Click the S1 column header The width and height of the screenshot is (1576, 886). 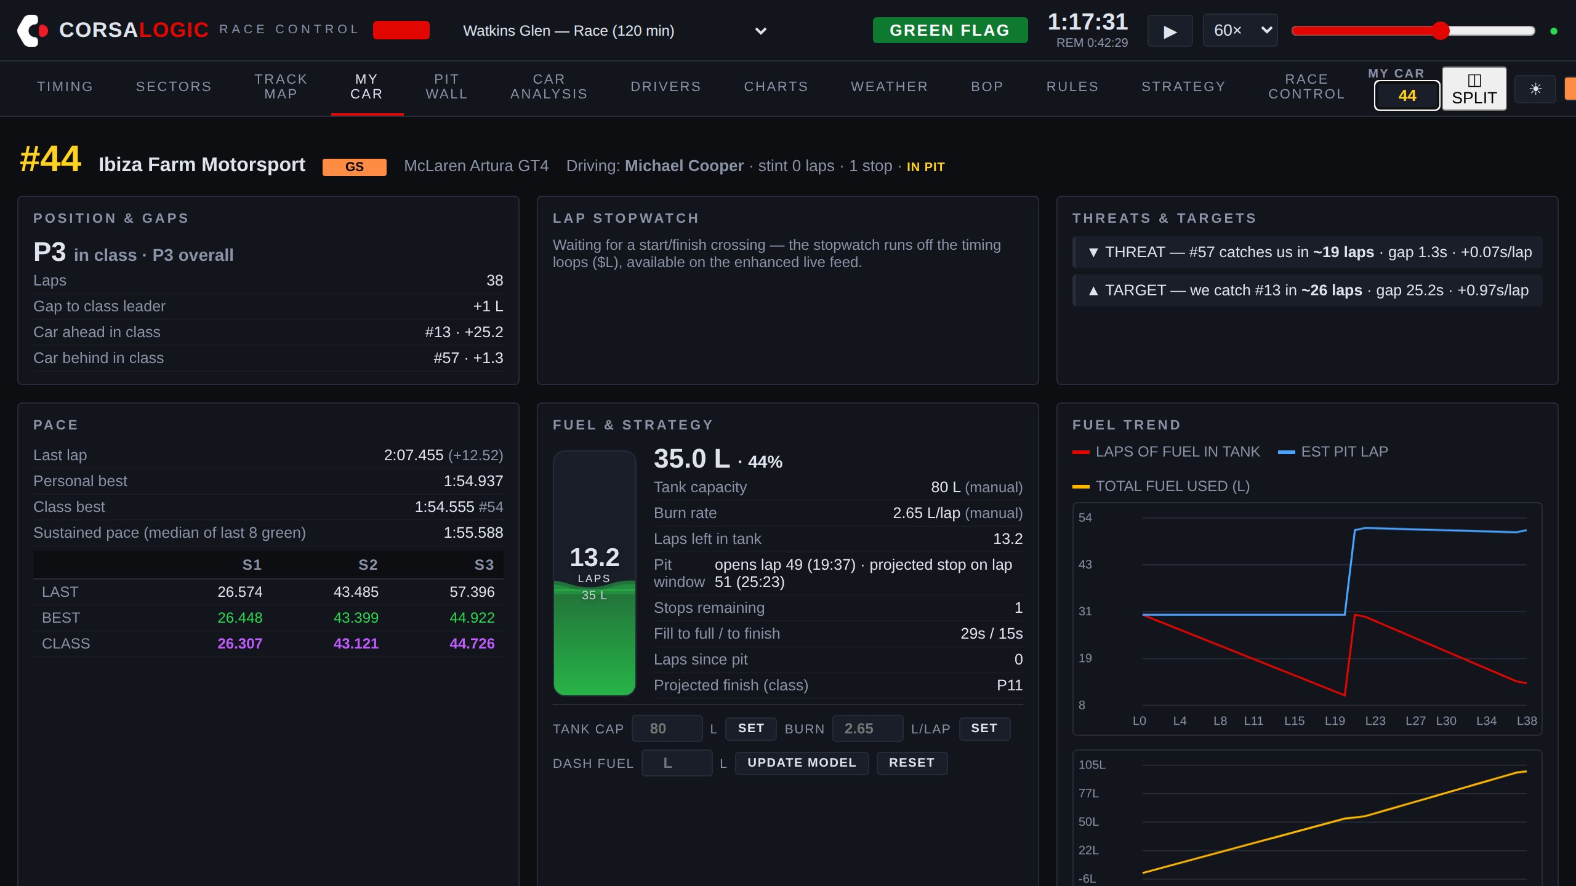(252, 565)
